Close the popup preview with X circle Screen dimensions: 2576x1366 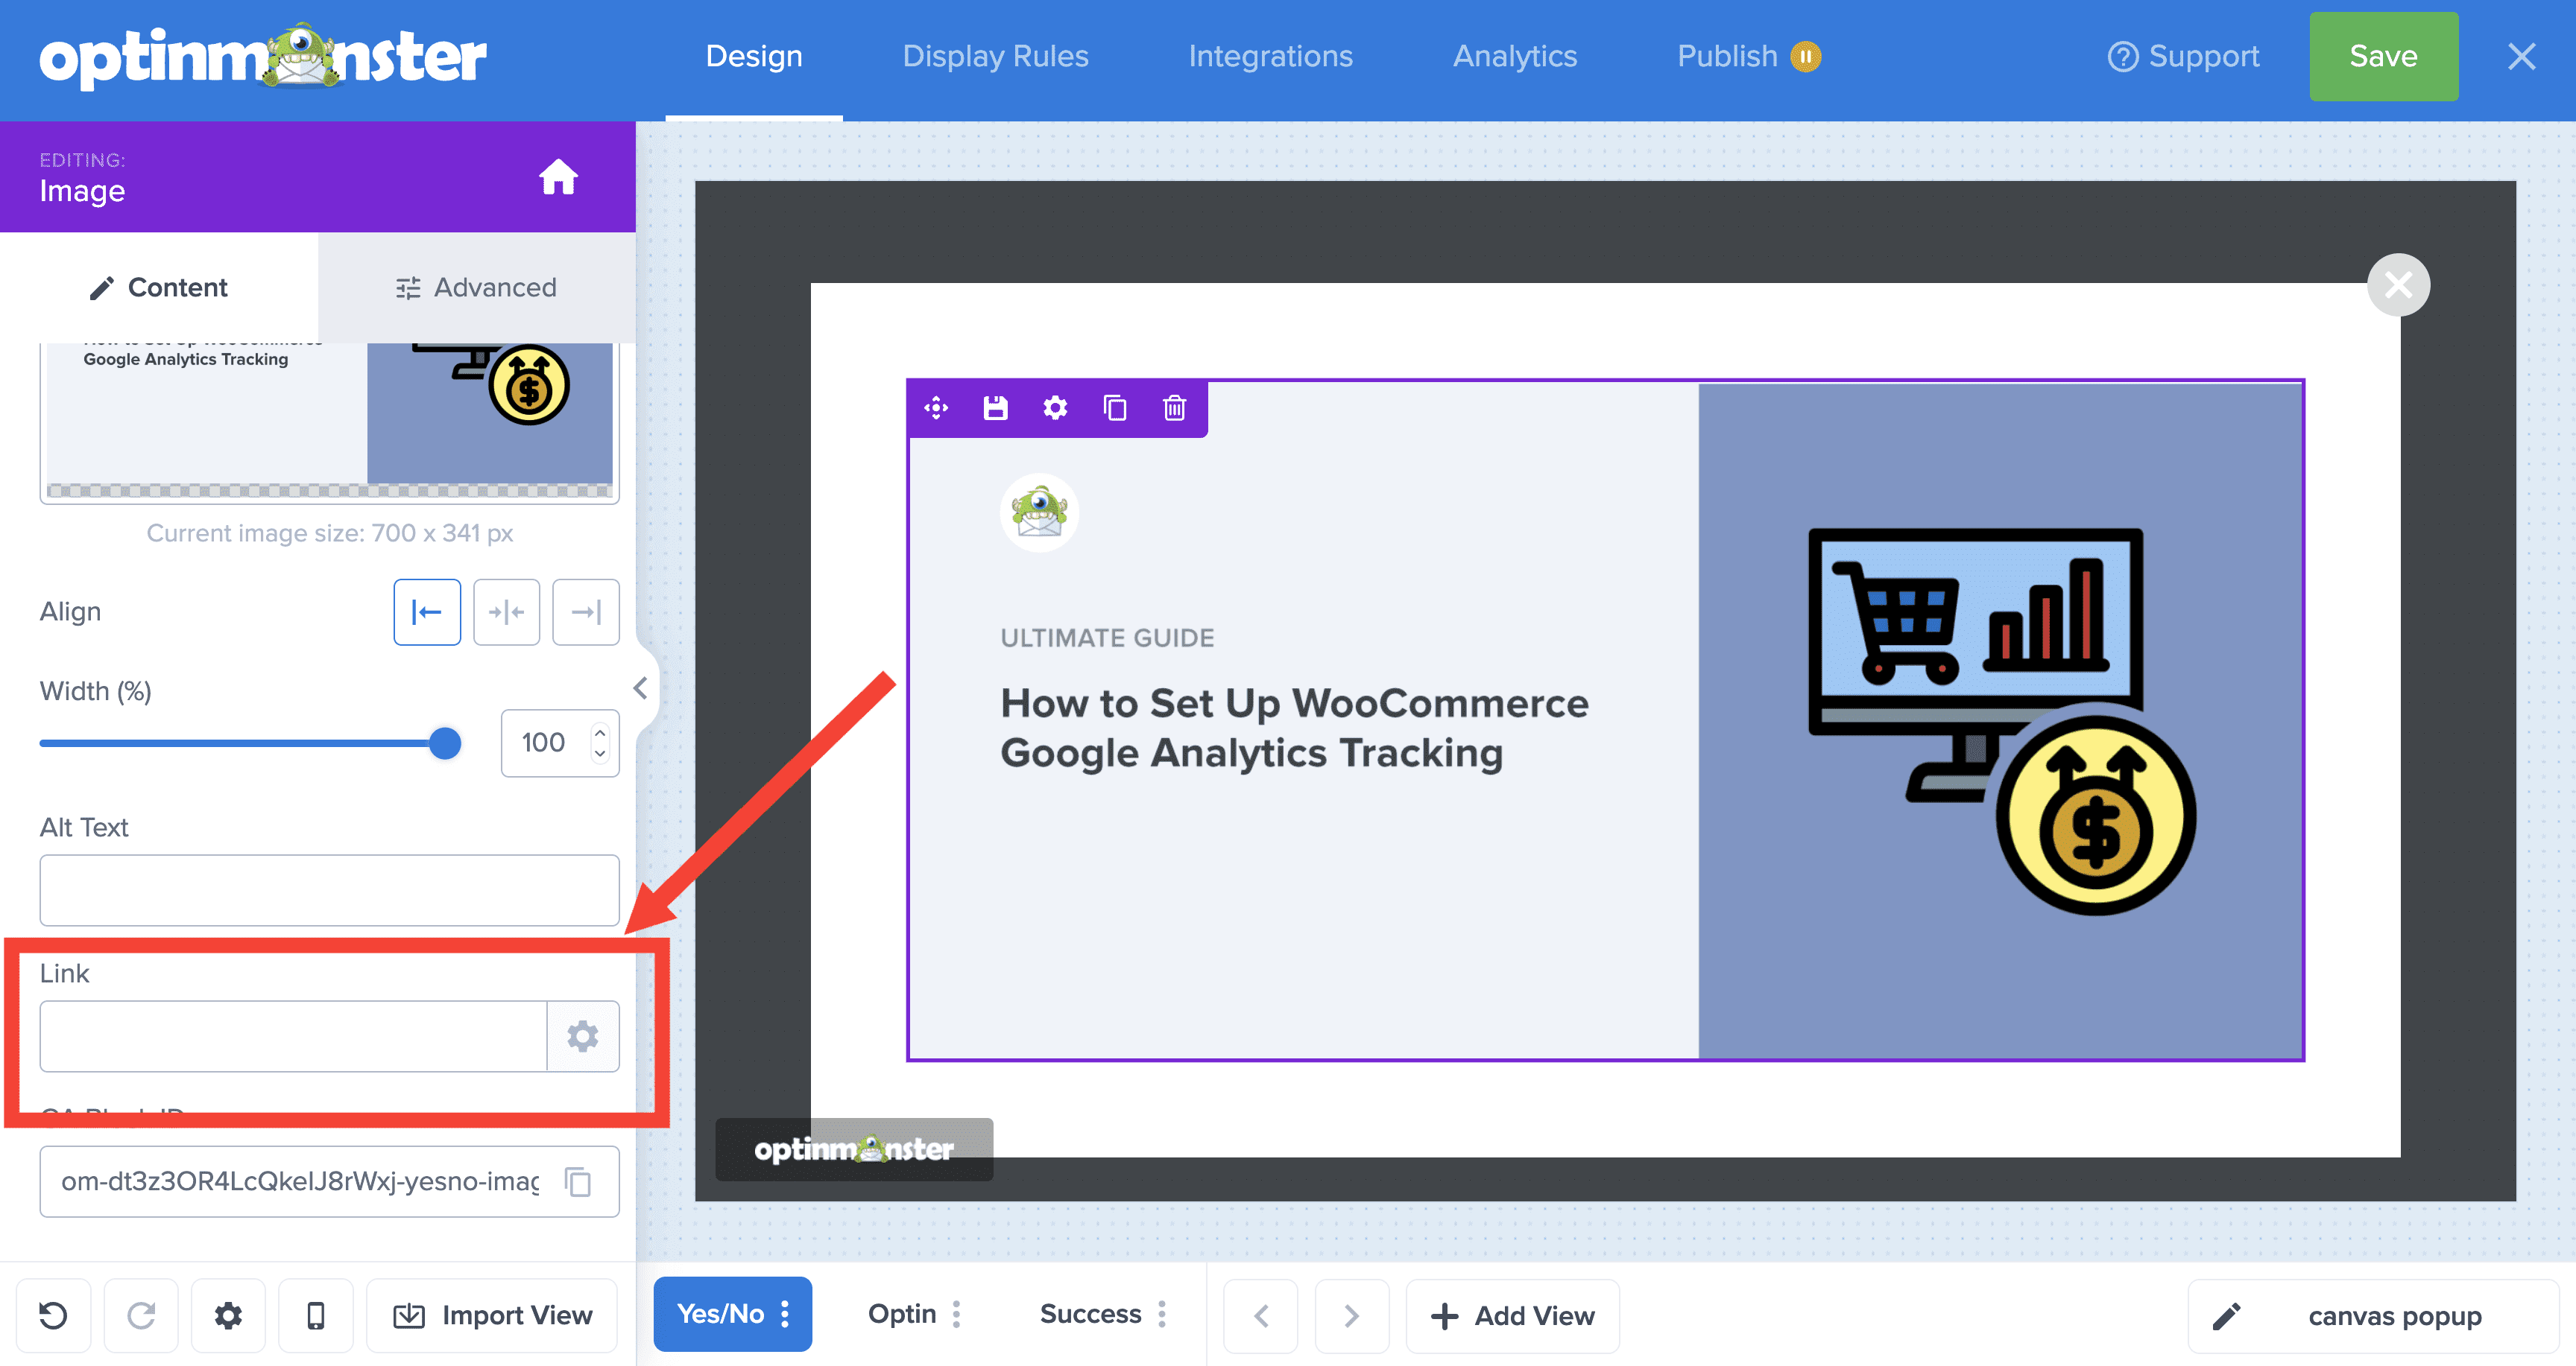click(2398, 285)
